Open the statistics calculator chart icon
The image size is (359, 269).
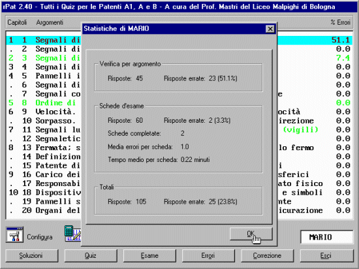coord(73,234)
